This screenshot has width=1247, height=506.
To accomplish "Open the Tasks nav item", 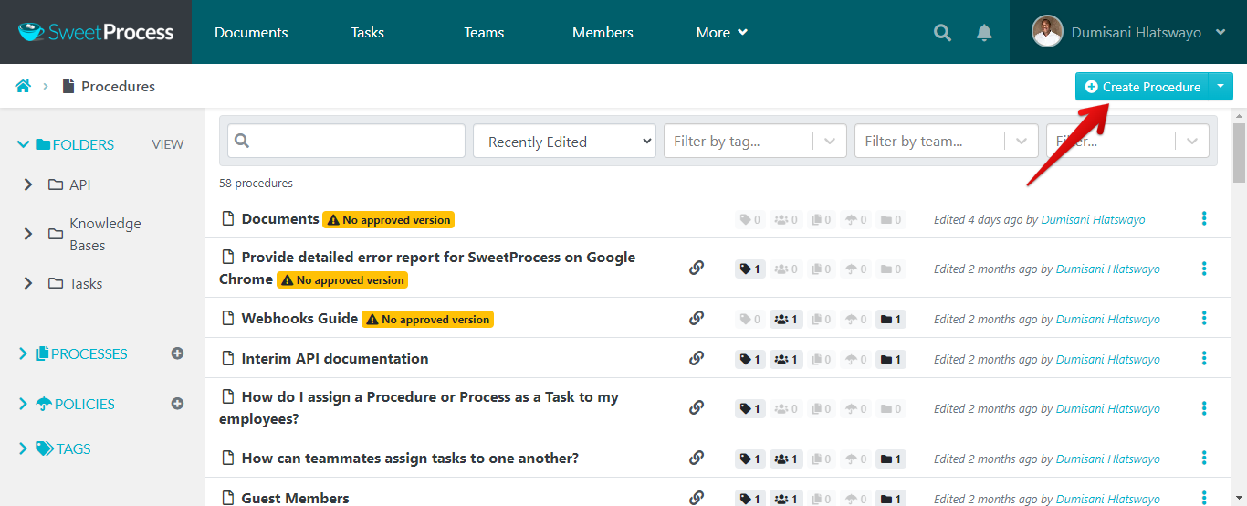I will 368,32.
